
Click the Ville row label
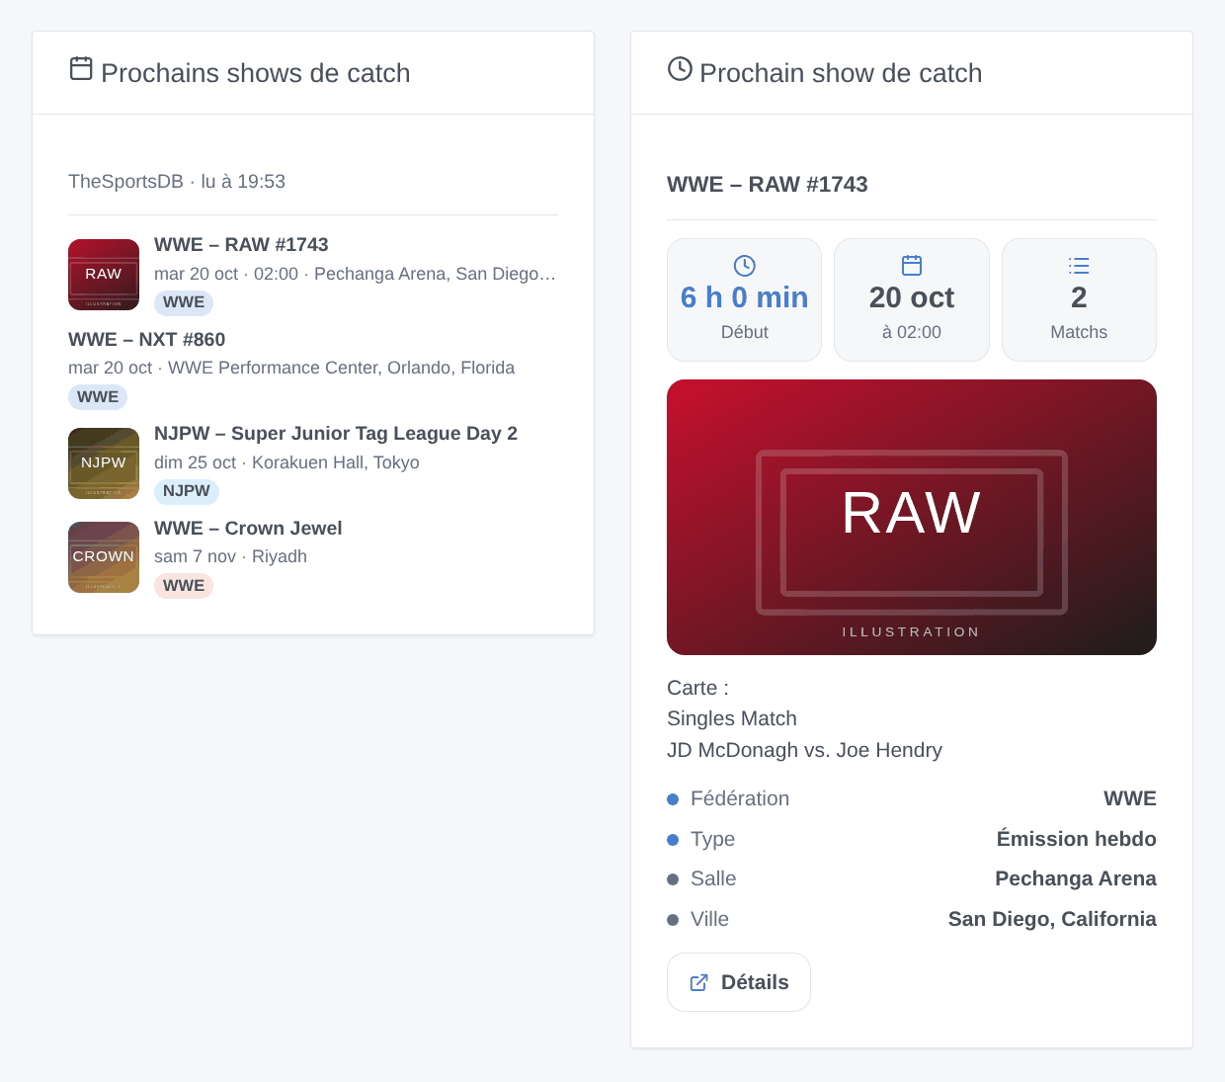click(709, 919)
